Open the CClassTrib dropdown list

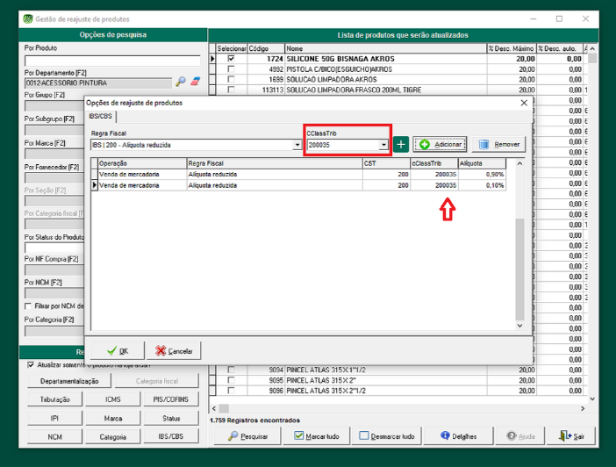pos(383,145)
